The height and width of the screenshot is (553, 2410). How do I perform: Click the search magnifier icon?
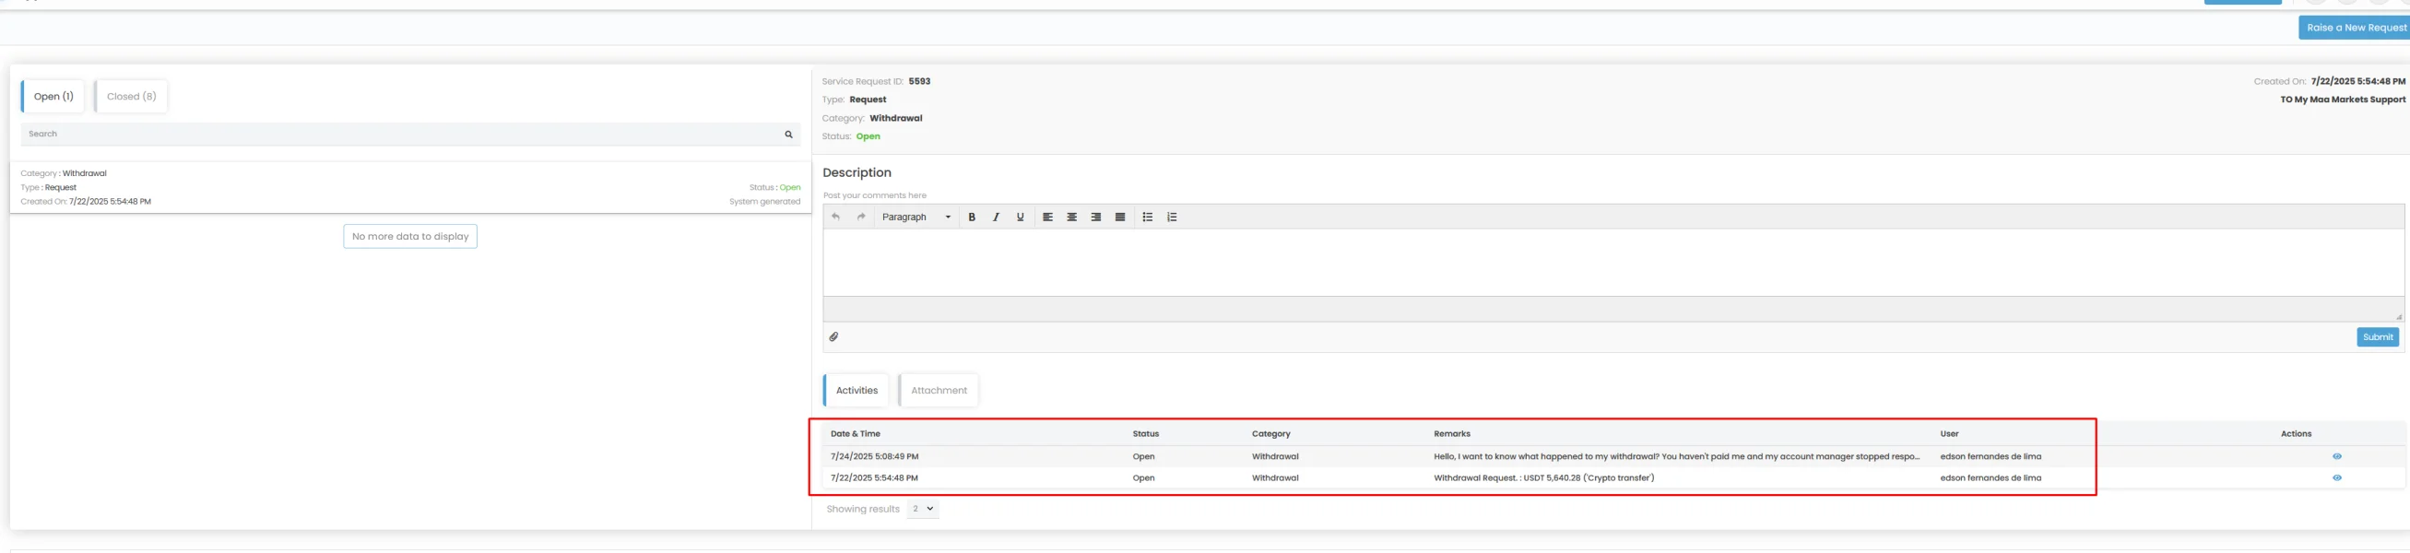tap(788, 135)
